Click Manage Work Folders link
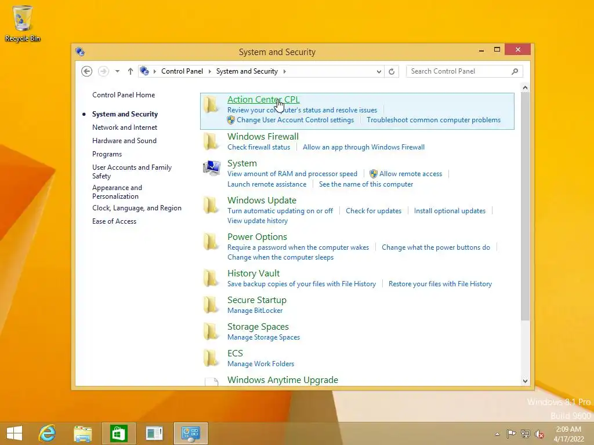Viewport: 594px width, 445px height. [x=260, y=364]
